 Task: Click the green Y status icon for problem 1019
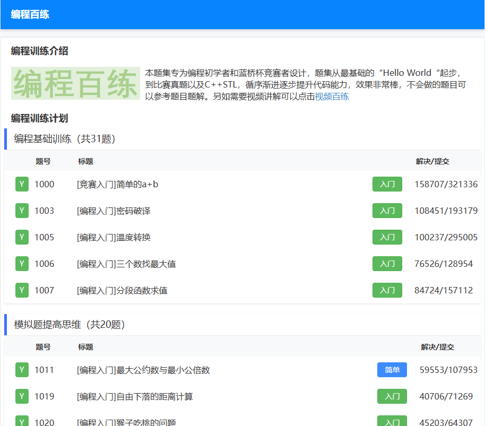point(22,397)
